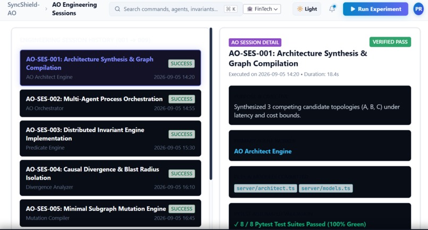The width and height of the screenshot is (428, 230).
Task: Click AO Architect Engine label under AO-SES-001
Action: (x=49, y=77)
